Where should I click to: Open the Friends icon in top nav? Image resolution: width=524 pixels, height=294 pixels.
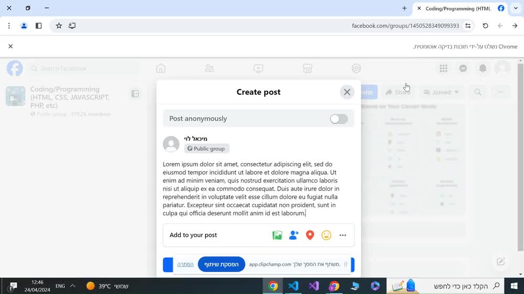tap(210, 69)
